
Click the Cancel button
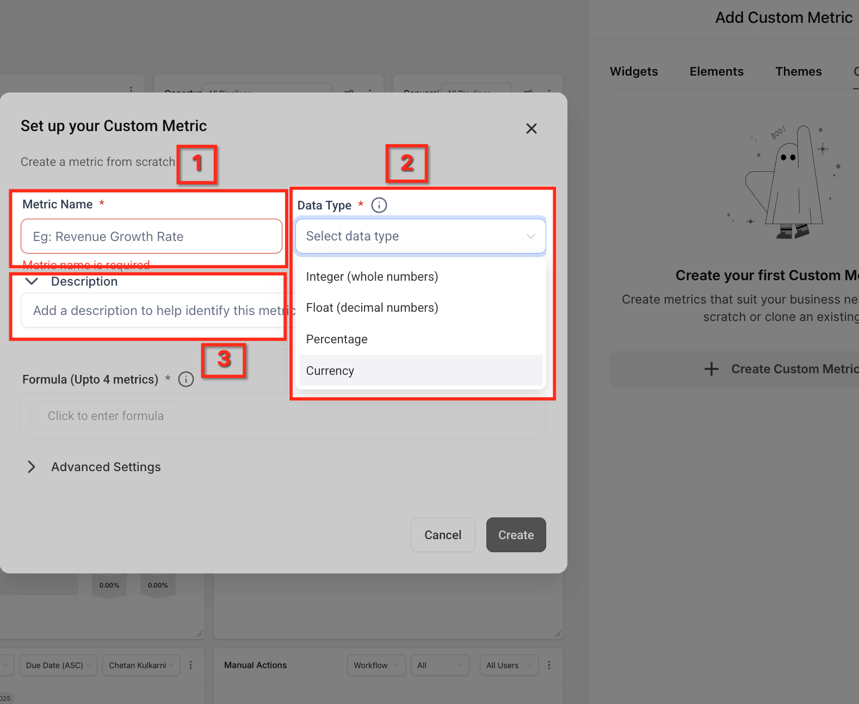[443, 535]
